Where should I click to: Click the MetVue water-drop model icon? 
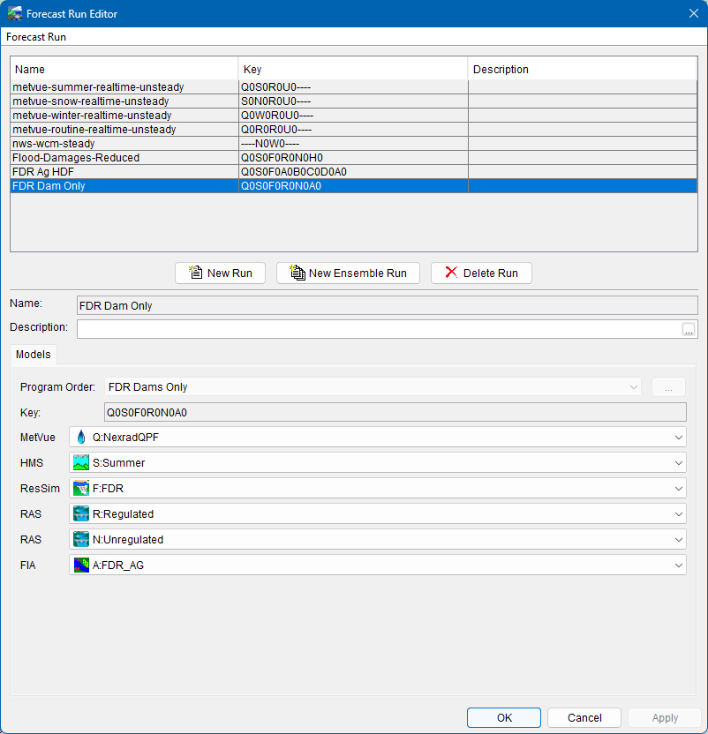tap(80, 437)
